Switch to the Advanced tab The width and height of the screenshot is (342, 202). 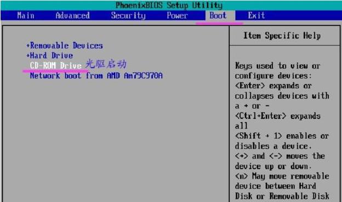[x=73, y=15]
